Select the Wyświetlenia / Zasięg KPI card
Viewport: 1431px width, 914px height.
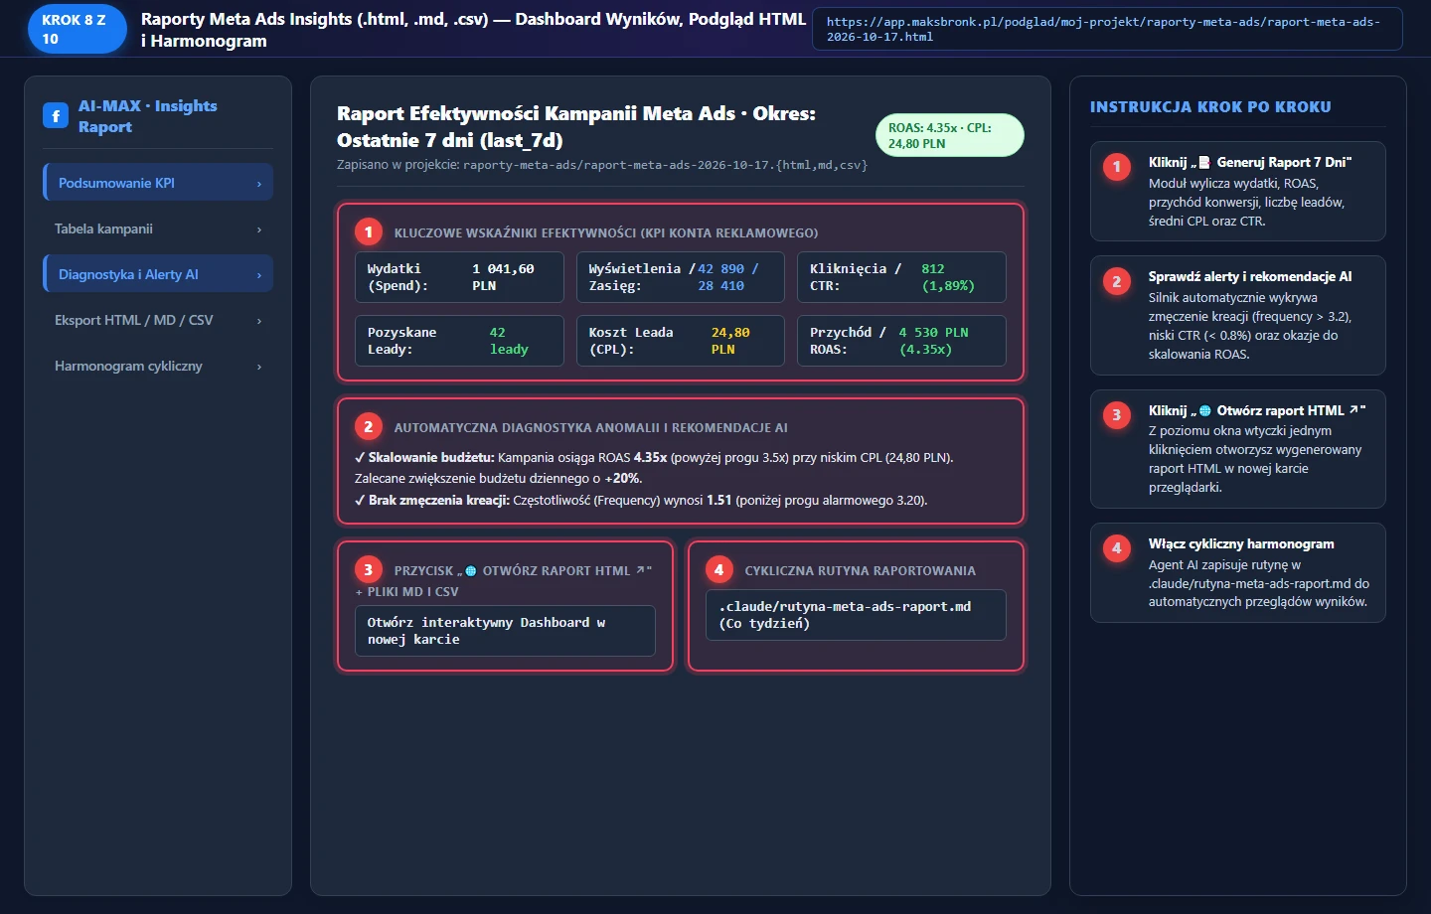point(681,277)
